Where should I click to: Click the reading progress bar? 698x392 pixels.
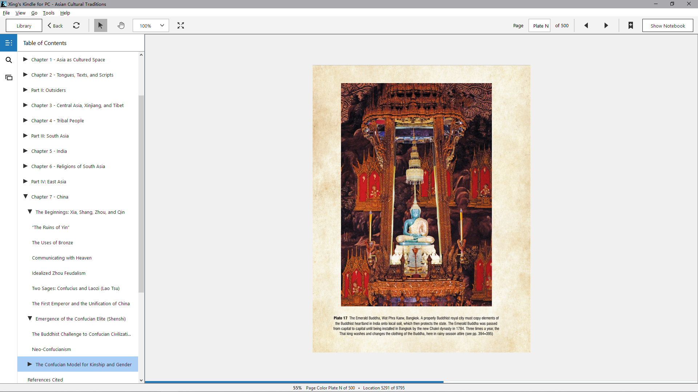click(421, 382)
